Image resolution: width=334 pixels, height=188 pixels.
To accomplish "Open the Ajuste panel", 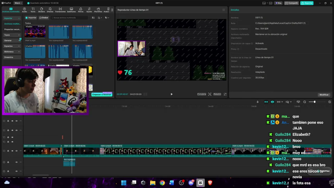I will 89,10.
